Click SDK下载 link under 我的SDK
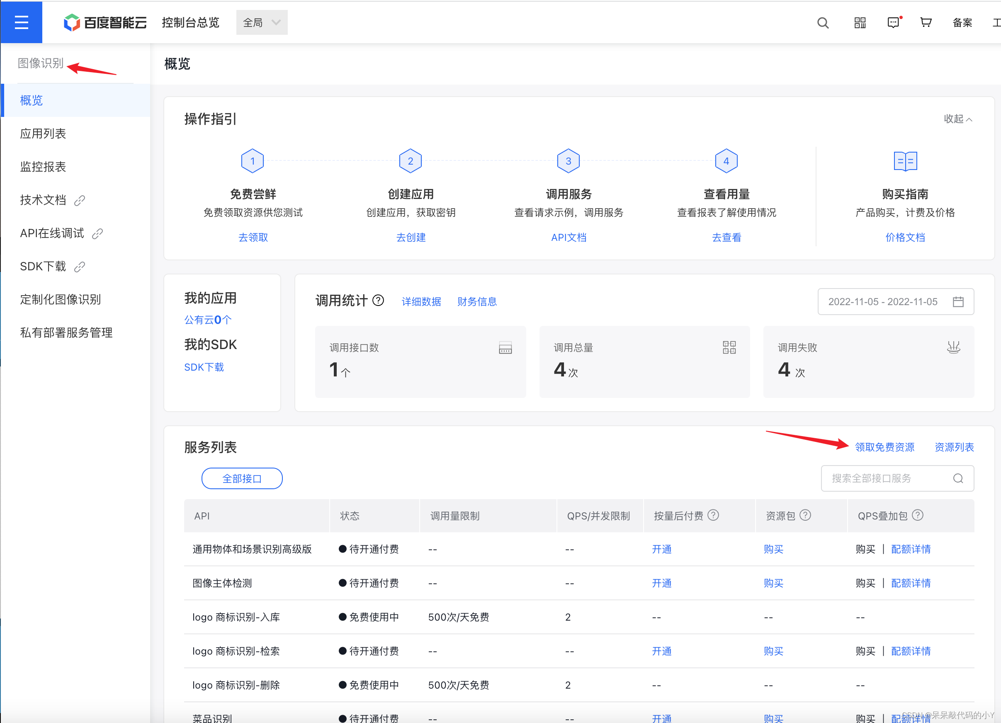The image size is (1001, 723). pyautogui.click(x=204, y=367)
